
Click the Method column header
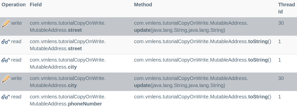[143, 5]
